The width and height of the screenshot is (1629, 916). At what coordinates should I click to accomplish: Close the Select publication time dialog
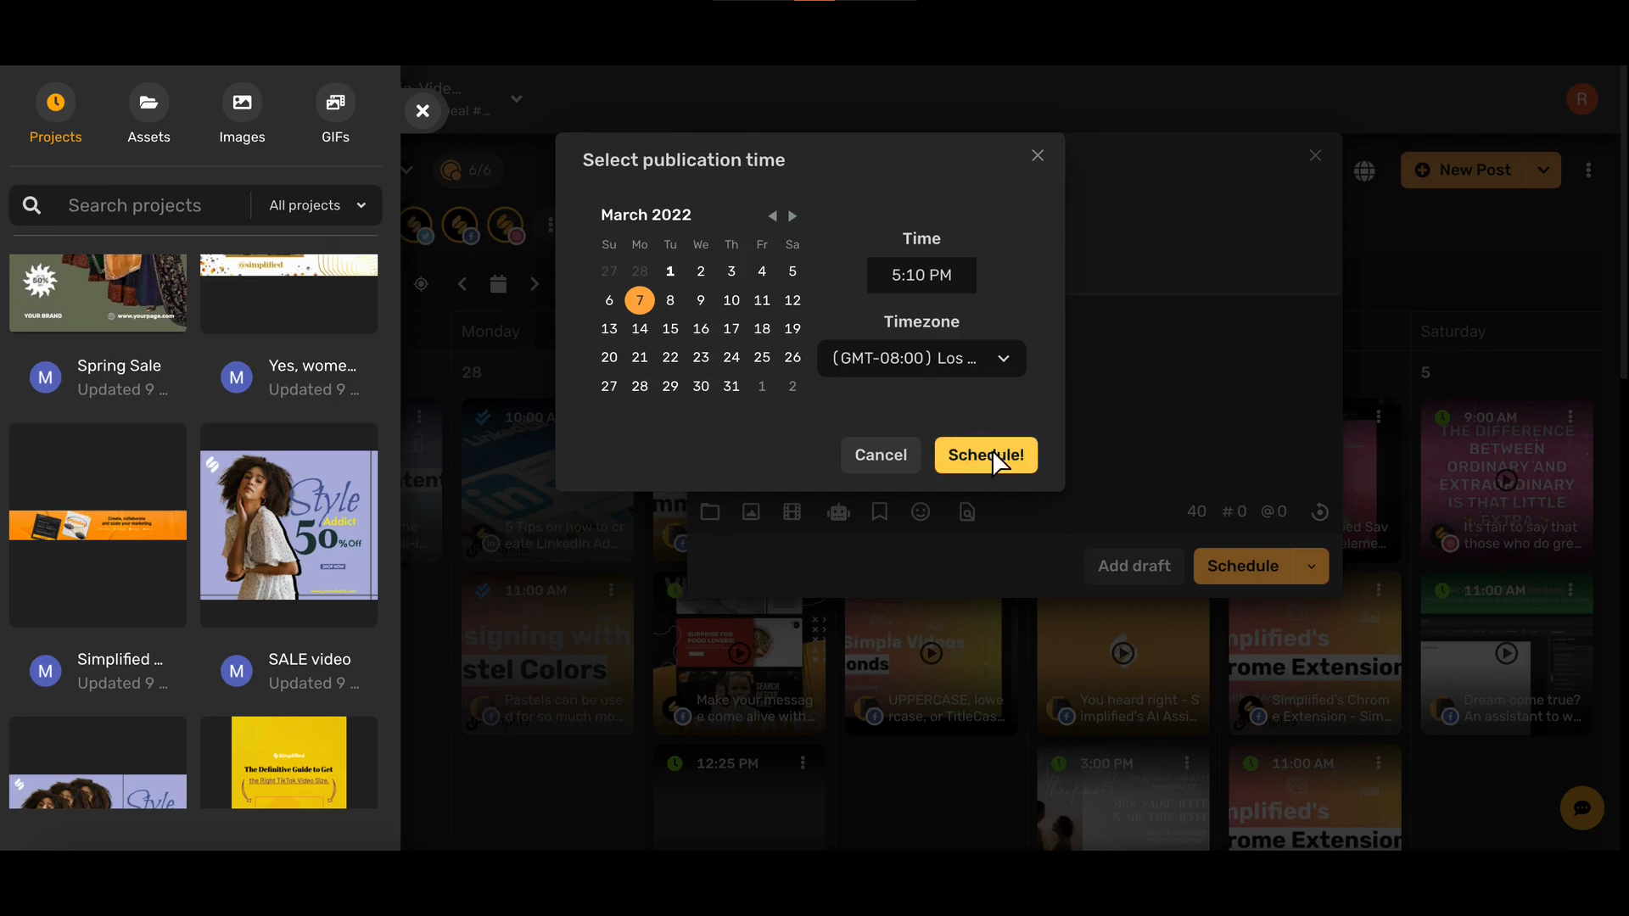pos(1038,155)
